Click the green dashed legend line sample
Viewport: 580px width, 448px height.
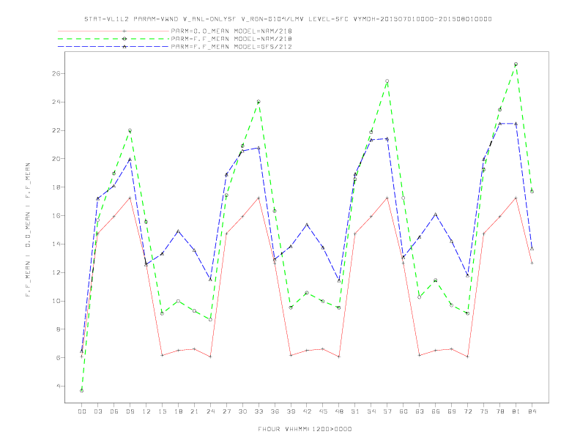(114, 39)
